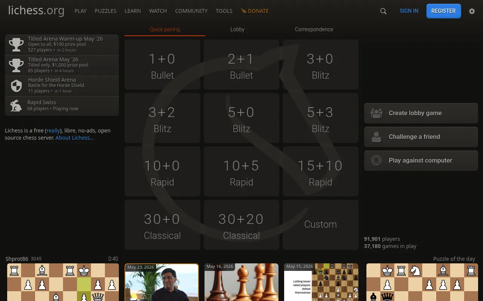The height and width of the screenshot is (301, 483).
Task: Start a 30+20 Classical game
Action: click(241, 225)
